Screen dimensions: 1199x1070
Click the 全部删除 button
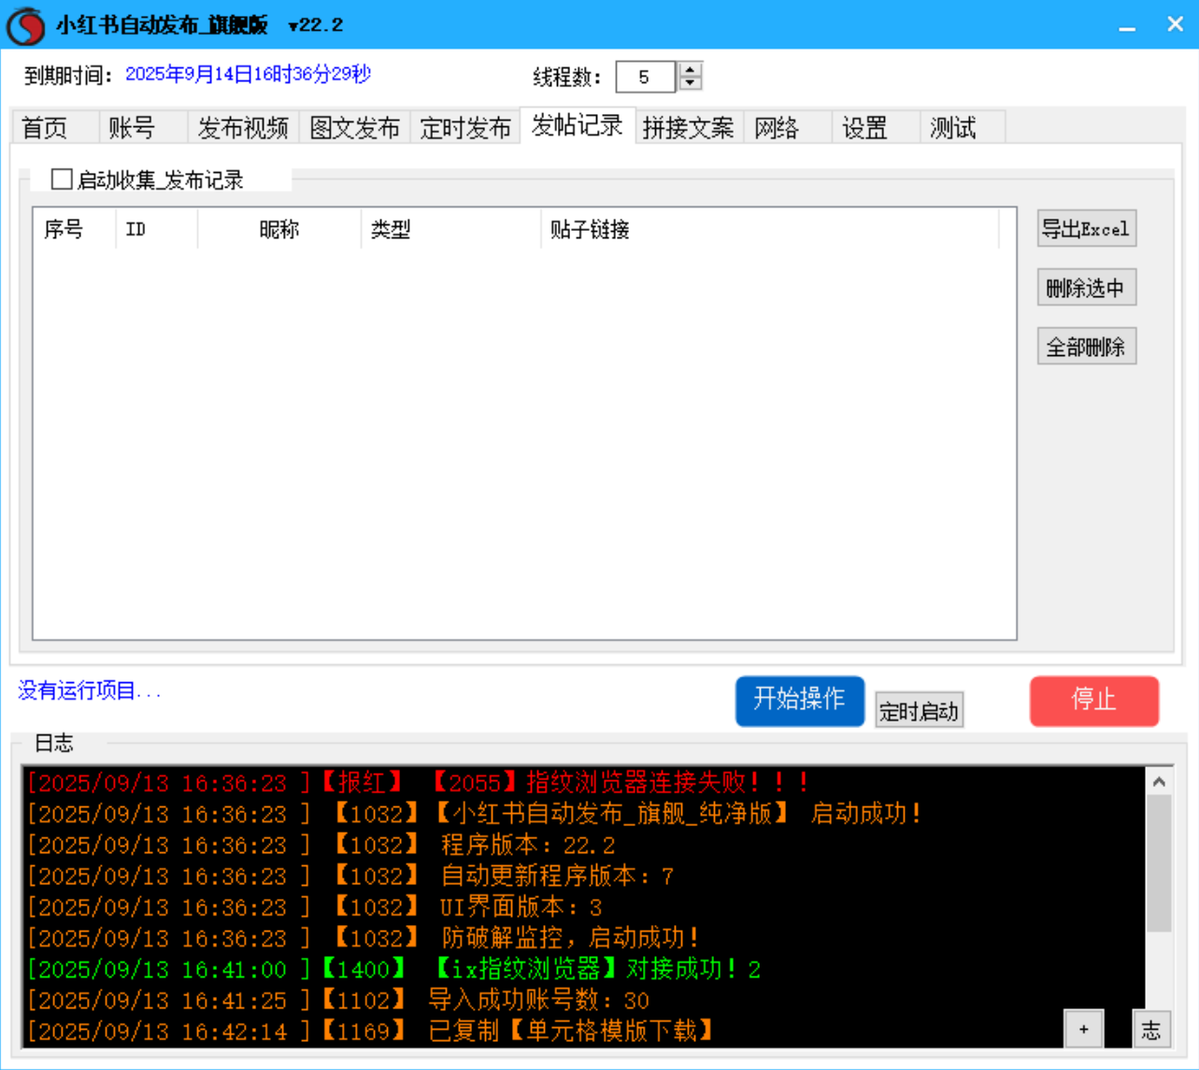[x=1086, y=346]
